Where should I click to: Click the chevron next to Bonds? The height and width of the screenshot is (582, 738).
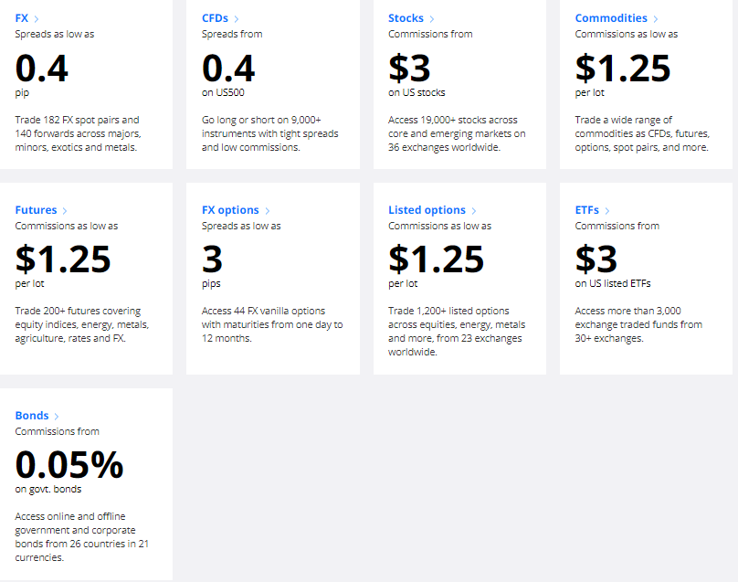click(x=57, y=417)
